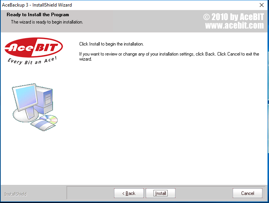
Task: Click the InstallShield label at bottom left
Action: (15, 194)
